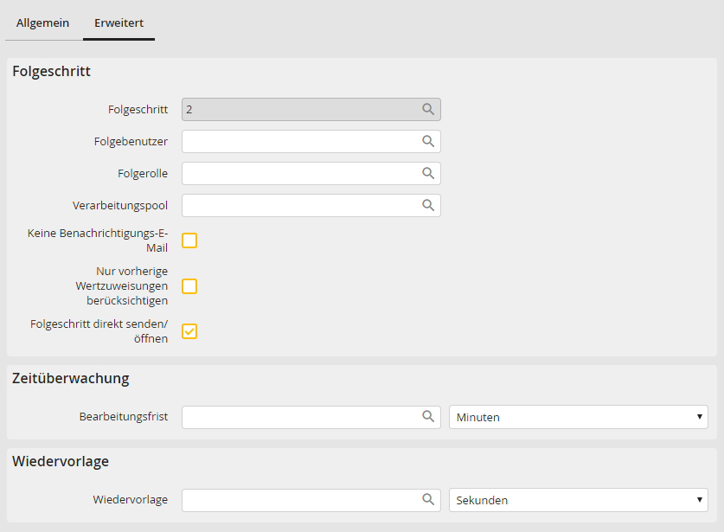Click into the Folgebenutzer input field
This screenshot has width=724, height=532.
[299, 142]
